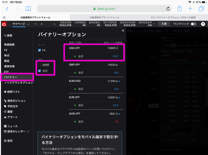Image resolution: width=208 pixels, height=155 pixels.
Task: Open 履歴 history
Action: tap(8, 112)
